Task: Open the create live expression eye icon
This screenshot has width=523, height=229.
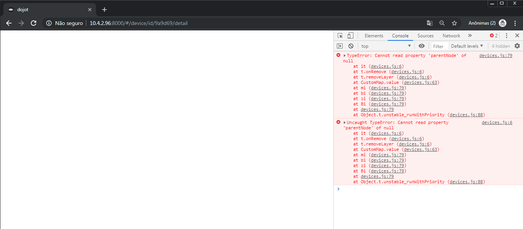Action: 421,46
